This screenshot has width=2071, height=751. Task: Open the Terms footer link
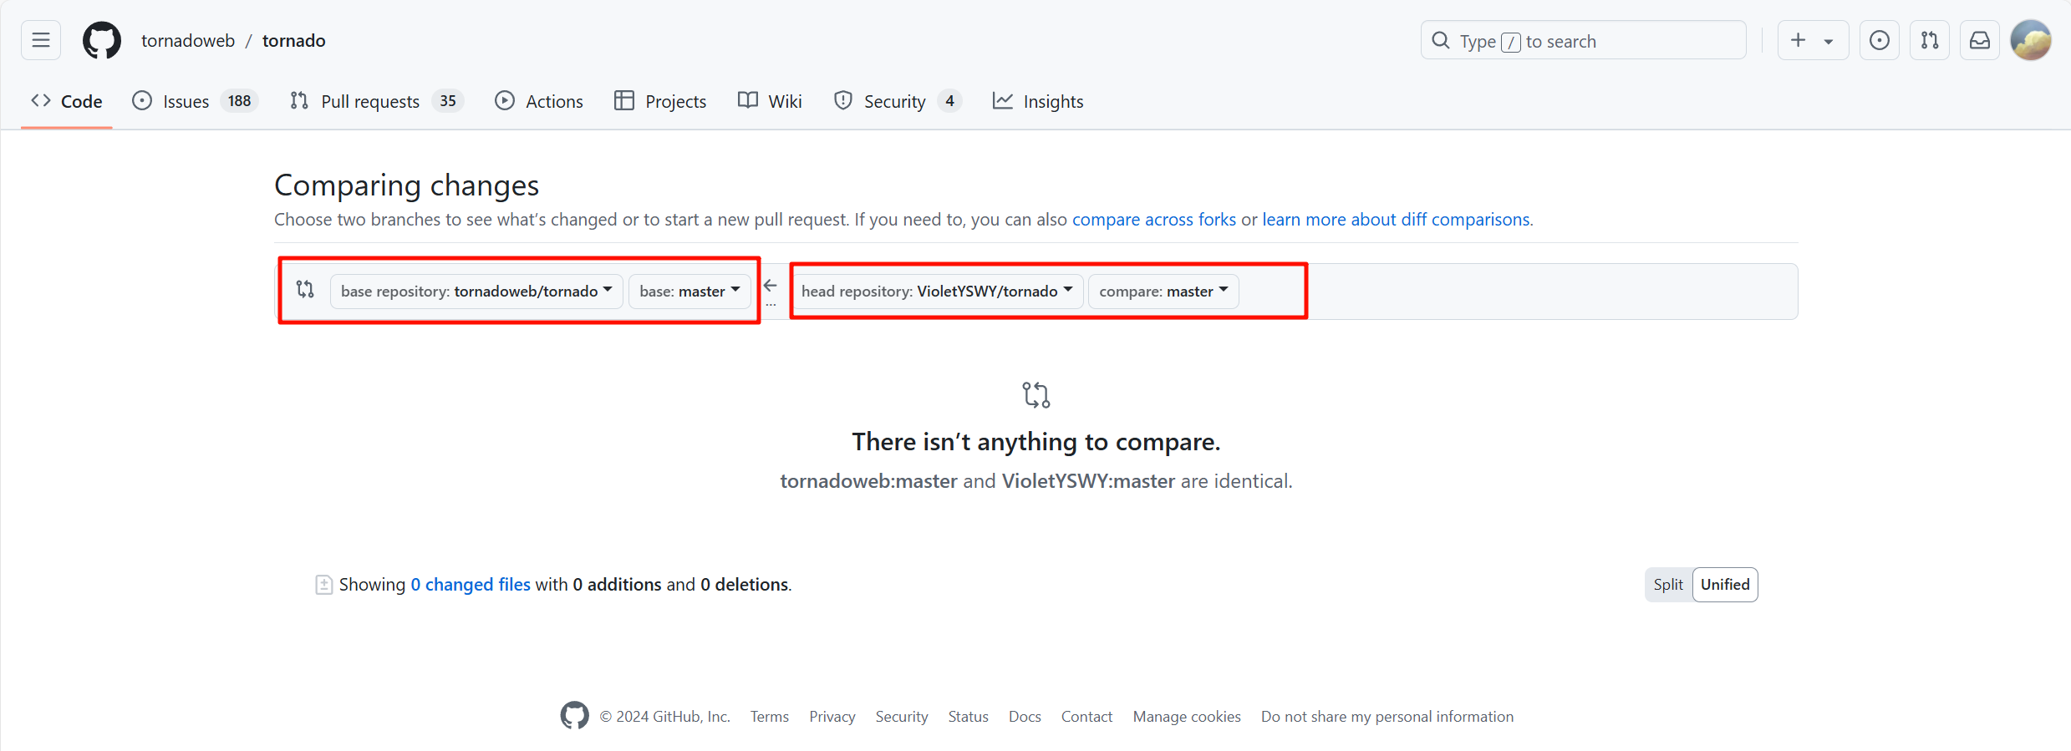(770, 717)
